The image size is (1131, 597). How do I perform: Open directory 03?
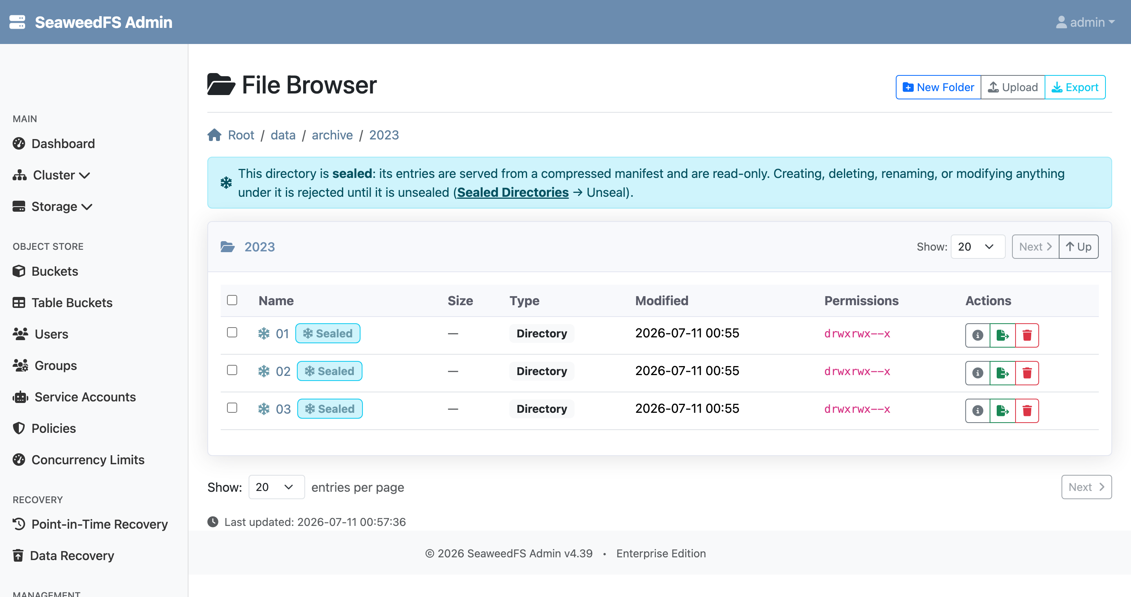pyautogui.click(x=283, y=409)
